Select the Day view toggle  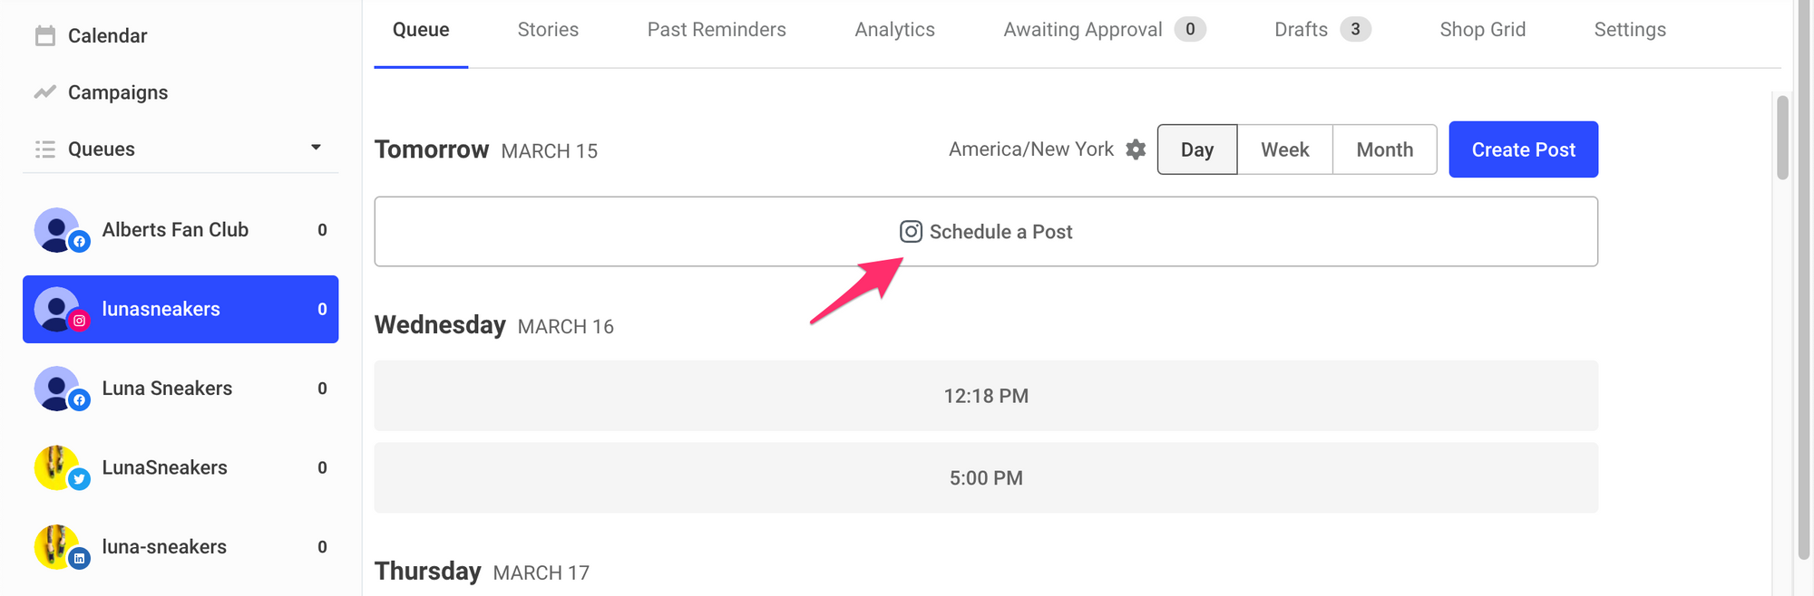click(1196, 149)
